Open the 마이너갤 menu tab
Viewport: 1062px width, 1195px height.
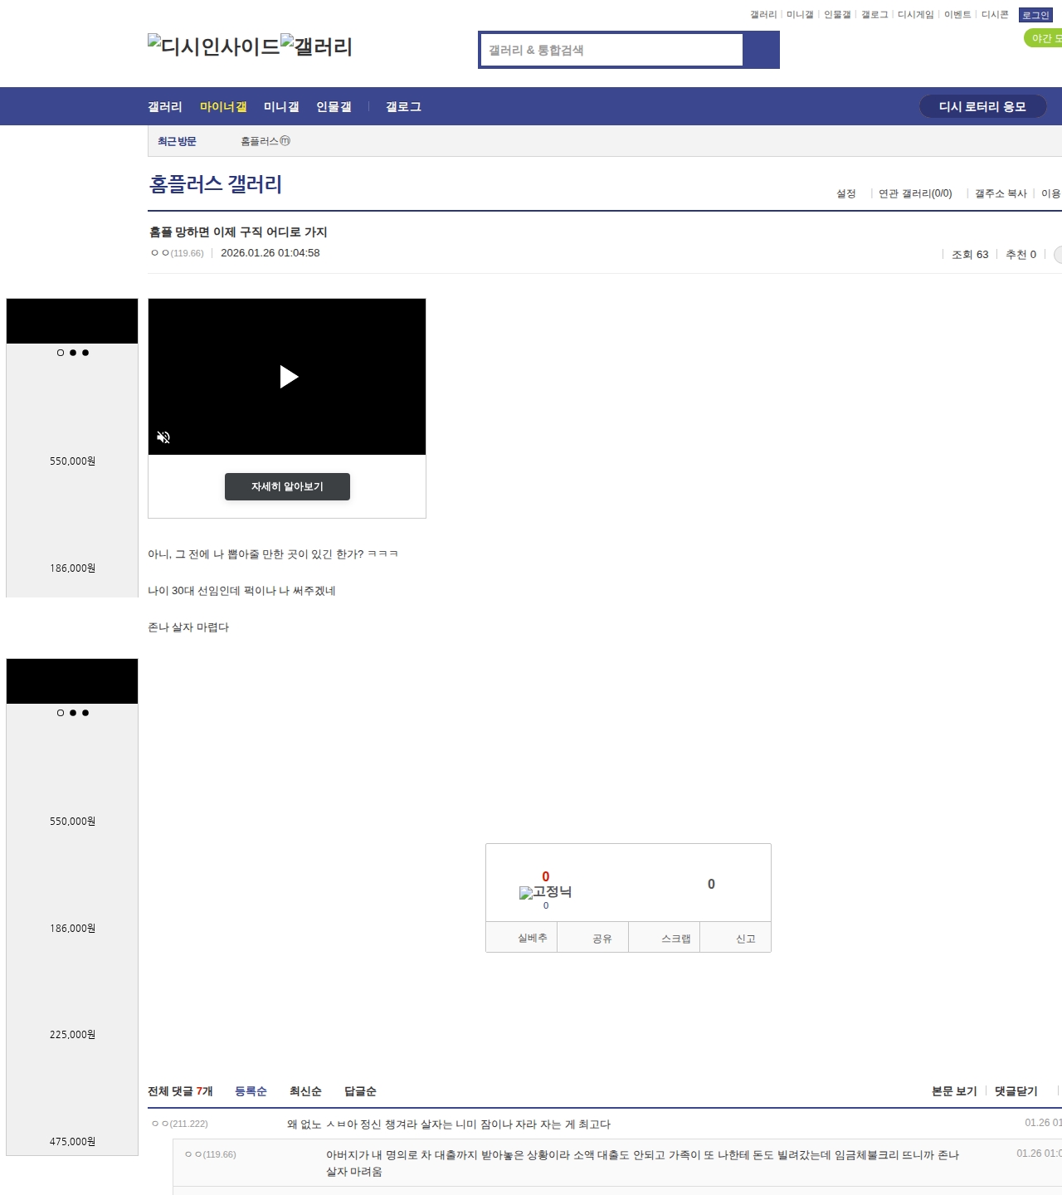click(x=223, y=107)
